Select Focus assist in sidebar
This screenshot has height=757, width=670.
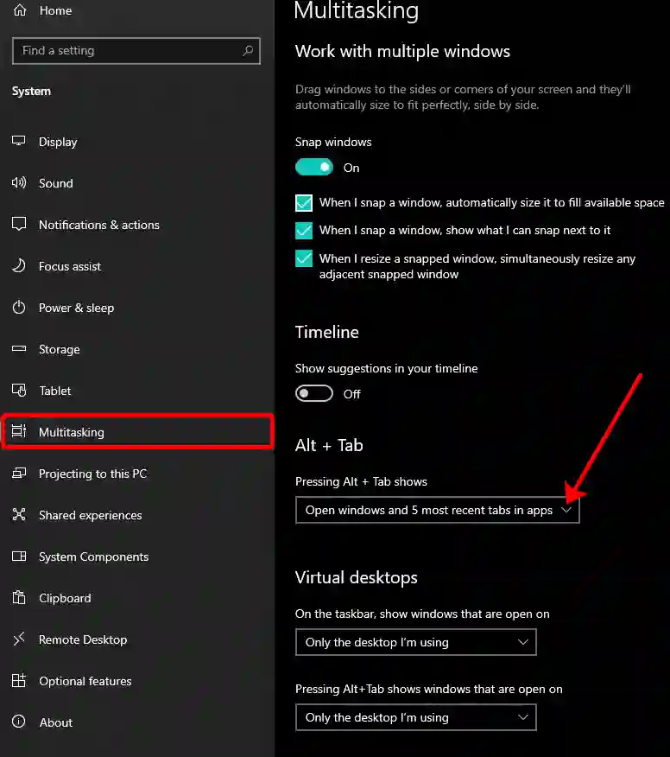tap(70, 266)
